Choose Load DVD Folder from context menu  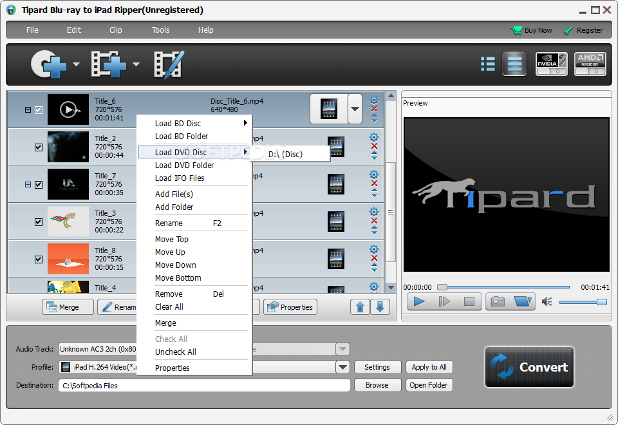pyautogui.click(x=194, y=165)
